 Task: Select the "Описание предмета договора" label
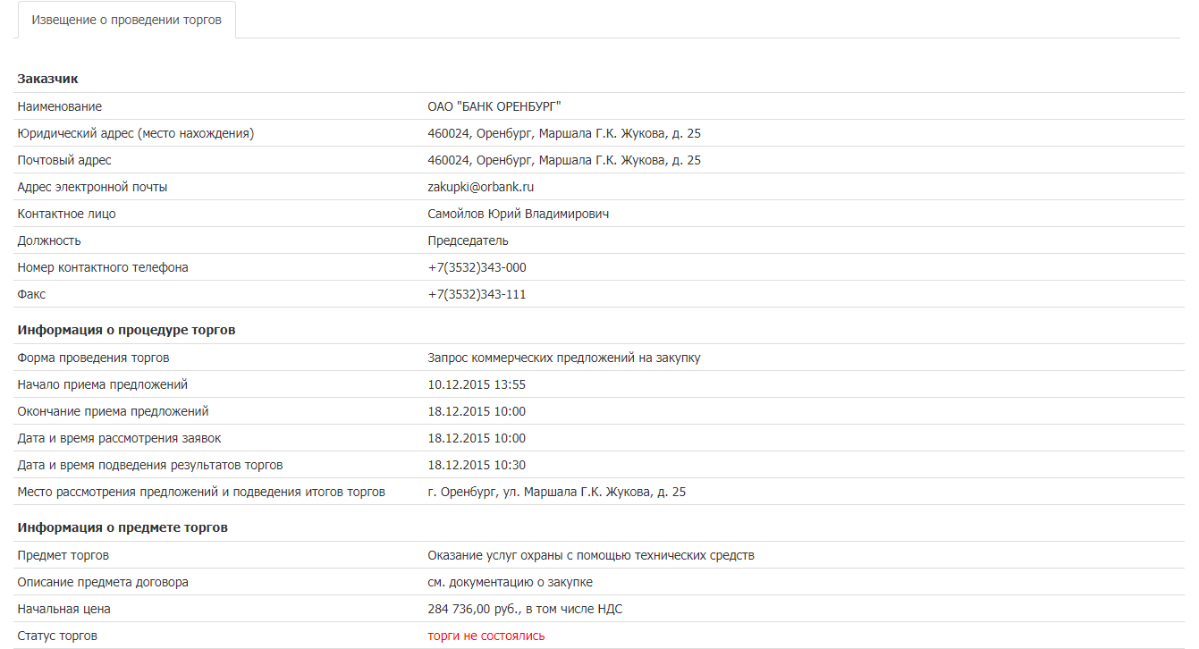point(103,582)
